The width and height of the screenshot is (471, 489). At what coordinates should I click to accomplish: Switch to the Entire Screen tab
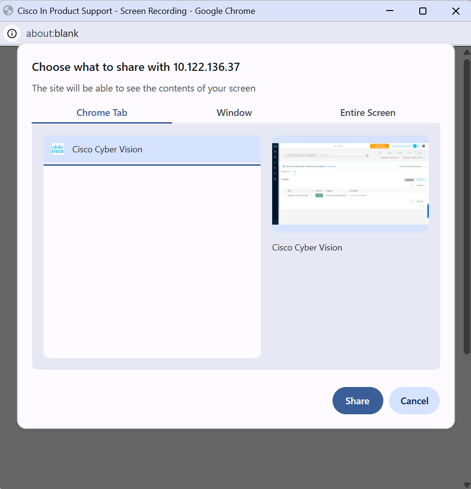(x=368, y=113)
